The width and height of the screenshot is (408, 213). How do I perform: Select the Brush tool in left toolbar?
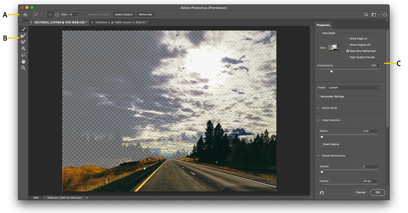23,42
